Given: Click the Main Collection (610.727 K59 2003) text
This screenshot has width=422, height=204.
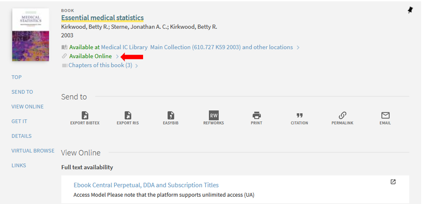Looking at the screenshot, I should tap(196, 47).
